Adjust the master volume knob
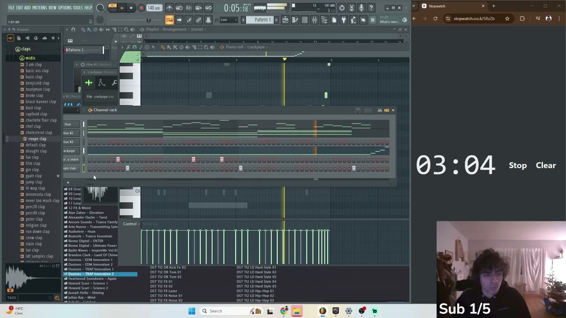 (x=100, y=8)
